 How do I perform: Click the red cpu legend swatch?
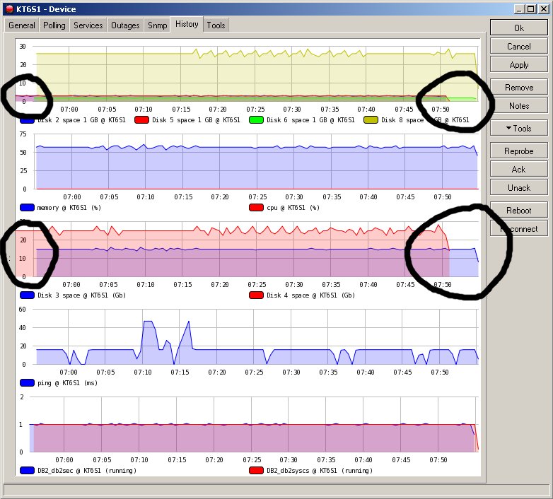(256, 208)
